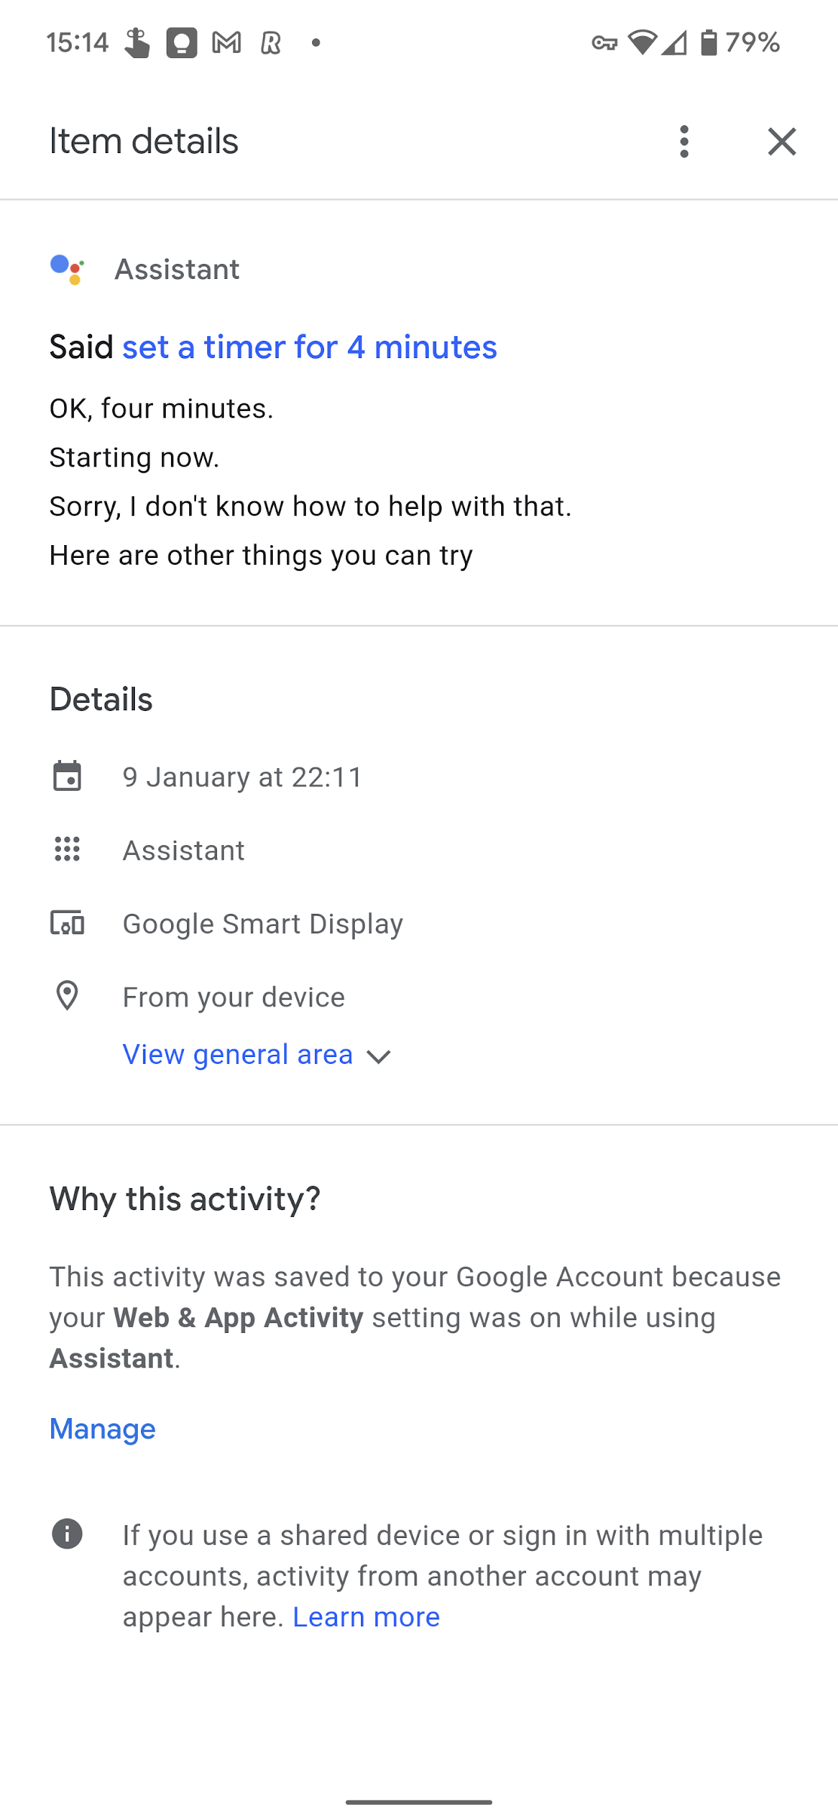Tap the info circle icon
The height and width of the screenshot is (1817, 838).
[67, 1534]
